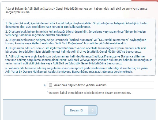Tick the bilgilendirme yazısını okudum checkbox
The width and height of the screenshot is (158, 120).
(x=51, y=85)
